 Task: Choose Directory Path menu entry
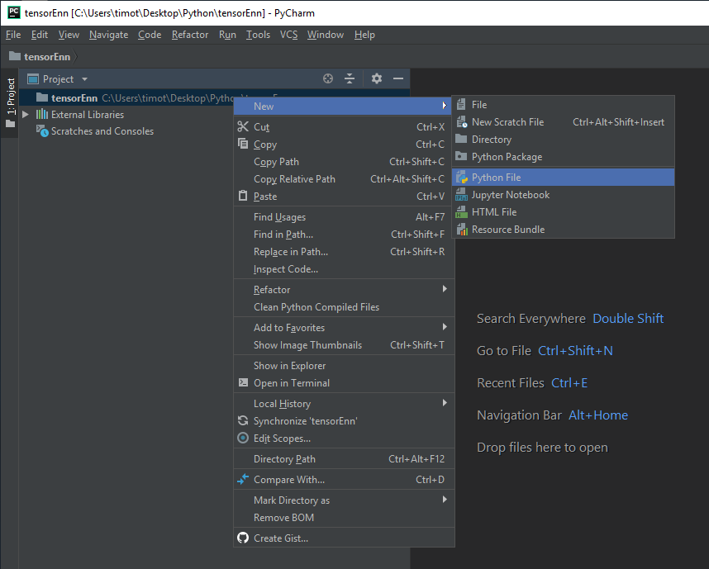[344, 458]
